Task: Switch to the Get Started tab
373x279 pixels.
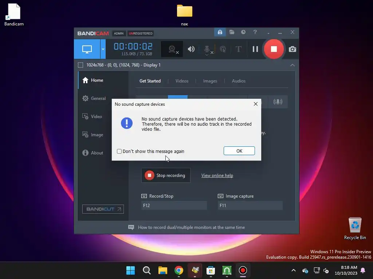Action: [150, 81]
